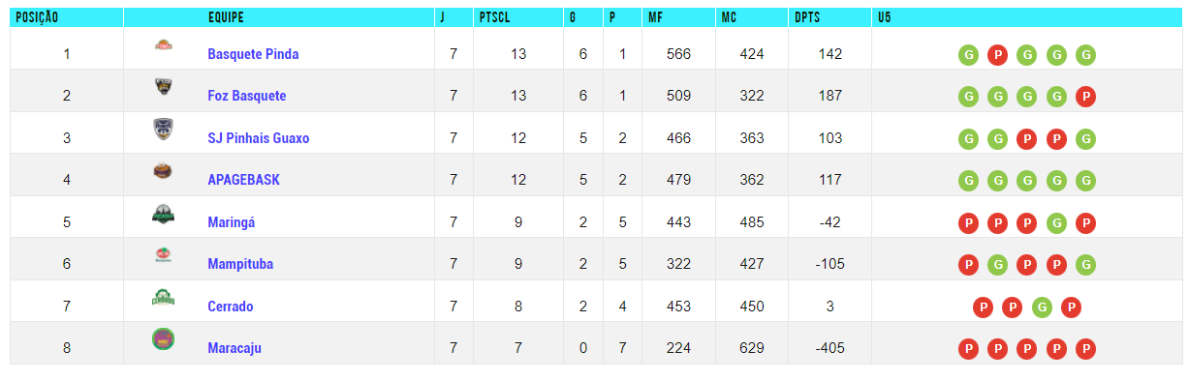
Task: Click the red P result in Basquete Pinda row
Action: pyautogui.click(x=997, y=55)
